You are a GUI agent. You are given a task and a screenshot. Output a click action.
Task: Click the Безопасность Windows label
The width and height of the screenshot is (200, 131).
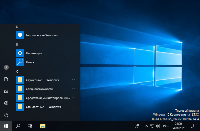coord(42,35)
